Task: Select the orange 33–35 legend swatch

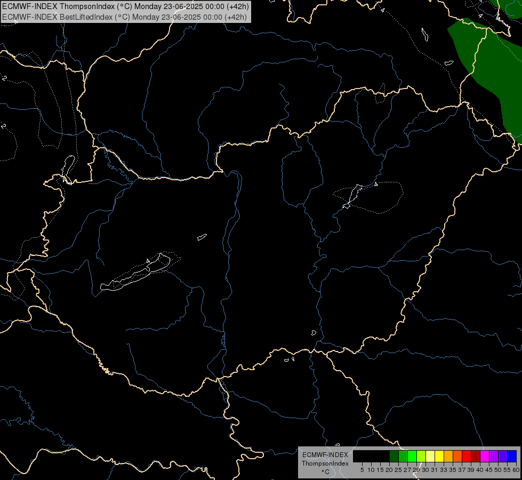Action: (448, 457)
